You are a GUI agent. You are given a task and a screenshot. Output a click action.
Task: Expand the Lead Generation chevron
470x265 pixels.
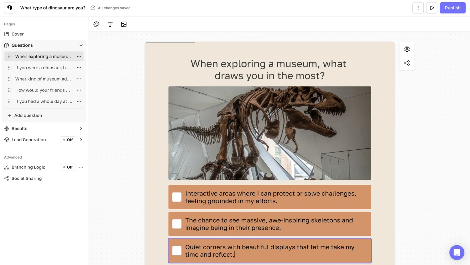point(81,140)
